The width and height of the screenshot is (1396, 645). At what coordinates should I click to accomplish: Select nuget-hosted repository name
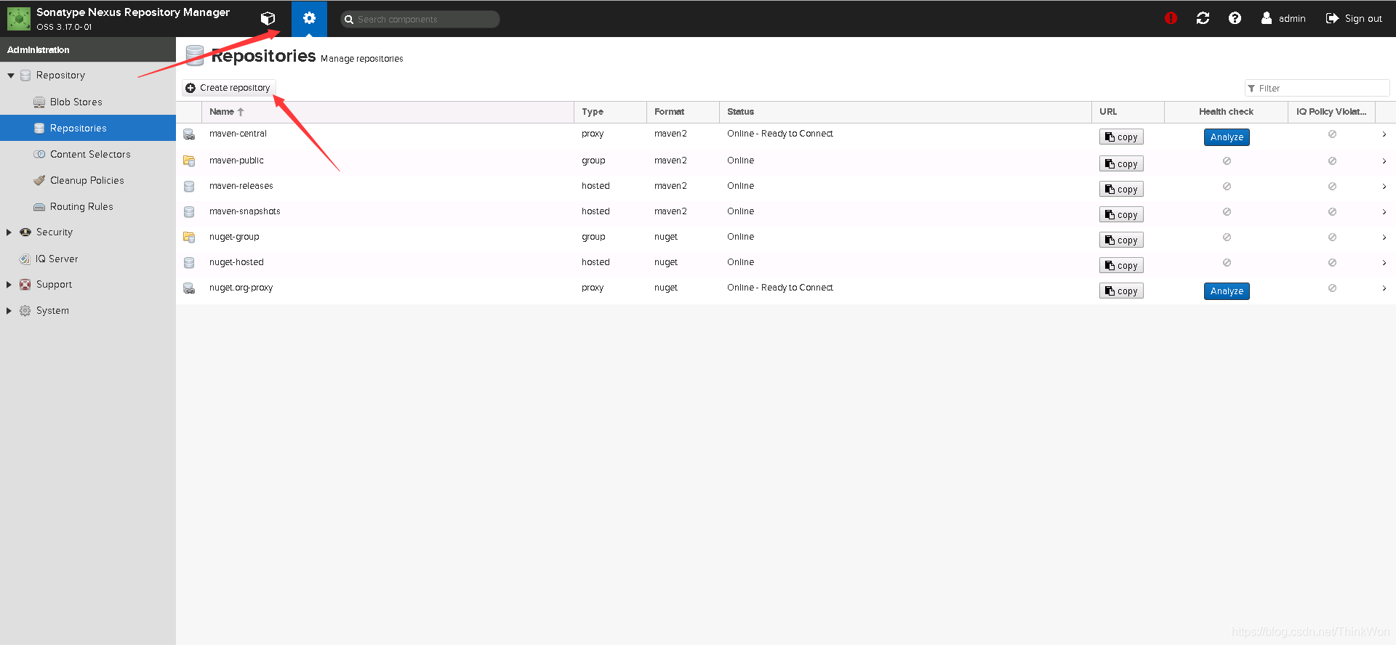[236, 262]
